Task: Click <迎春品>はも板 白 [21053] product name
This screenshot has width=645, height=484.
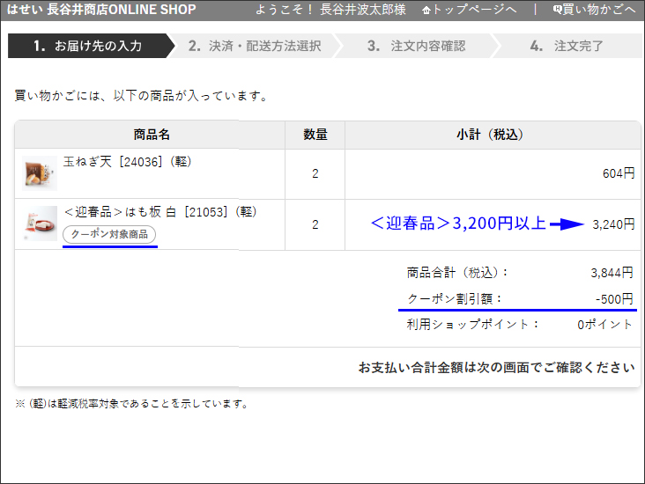Action: (x=160, y=212)
